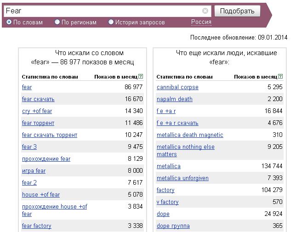Viewport: 296px width, 232px height.
Task: Open the 'fear скачать торрент' link
Action: point(50,135)
